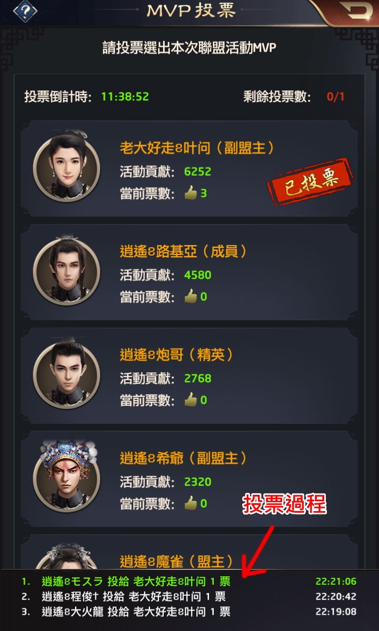
Task: Open the question mark help icon
Action: pyautogui.click(x=25, y=11)
